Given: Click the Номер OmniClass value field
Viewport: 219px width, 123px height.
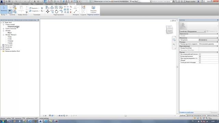Looking at the screenshot, I should point(208,48).
